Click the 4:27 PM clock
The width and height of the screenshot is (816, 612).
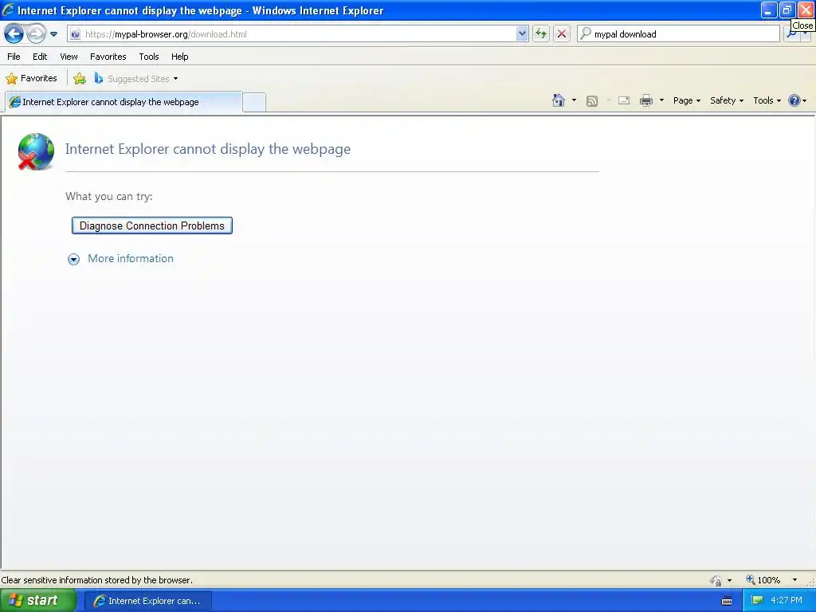pyautogui.click(x=787, y=600)
